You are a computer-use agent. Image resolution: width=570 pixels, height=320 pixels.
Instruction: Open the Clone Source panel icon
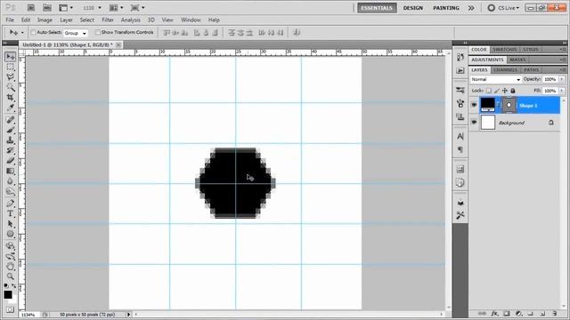pyautogui.click(x=460, y=116)
